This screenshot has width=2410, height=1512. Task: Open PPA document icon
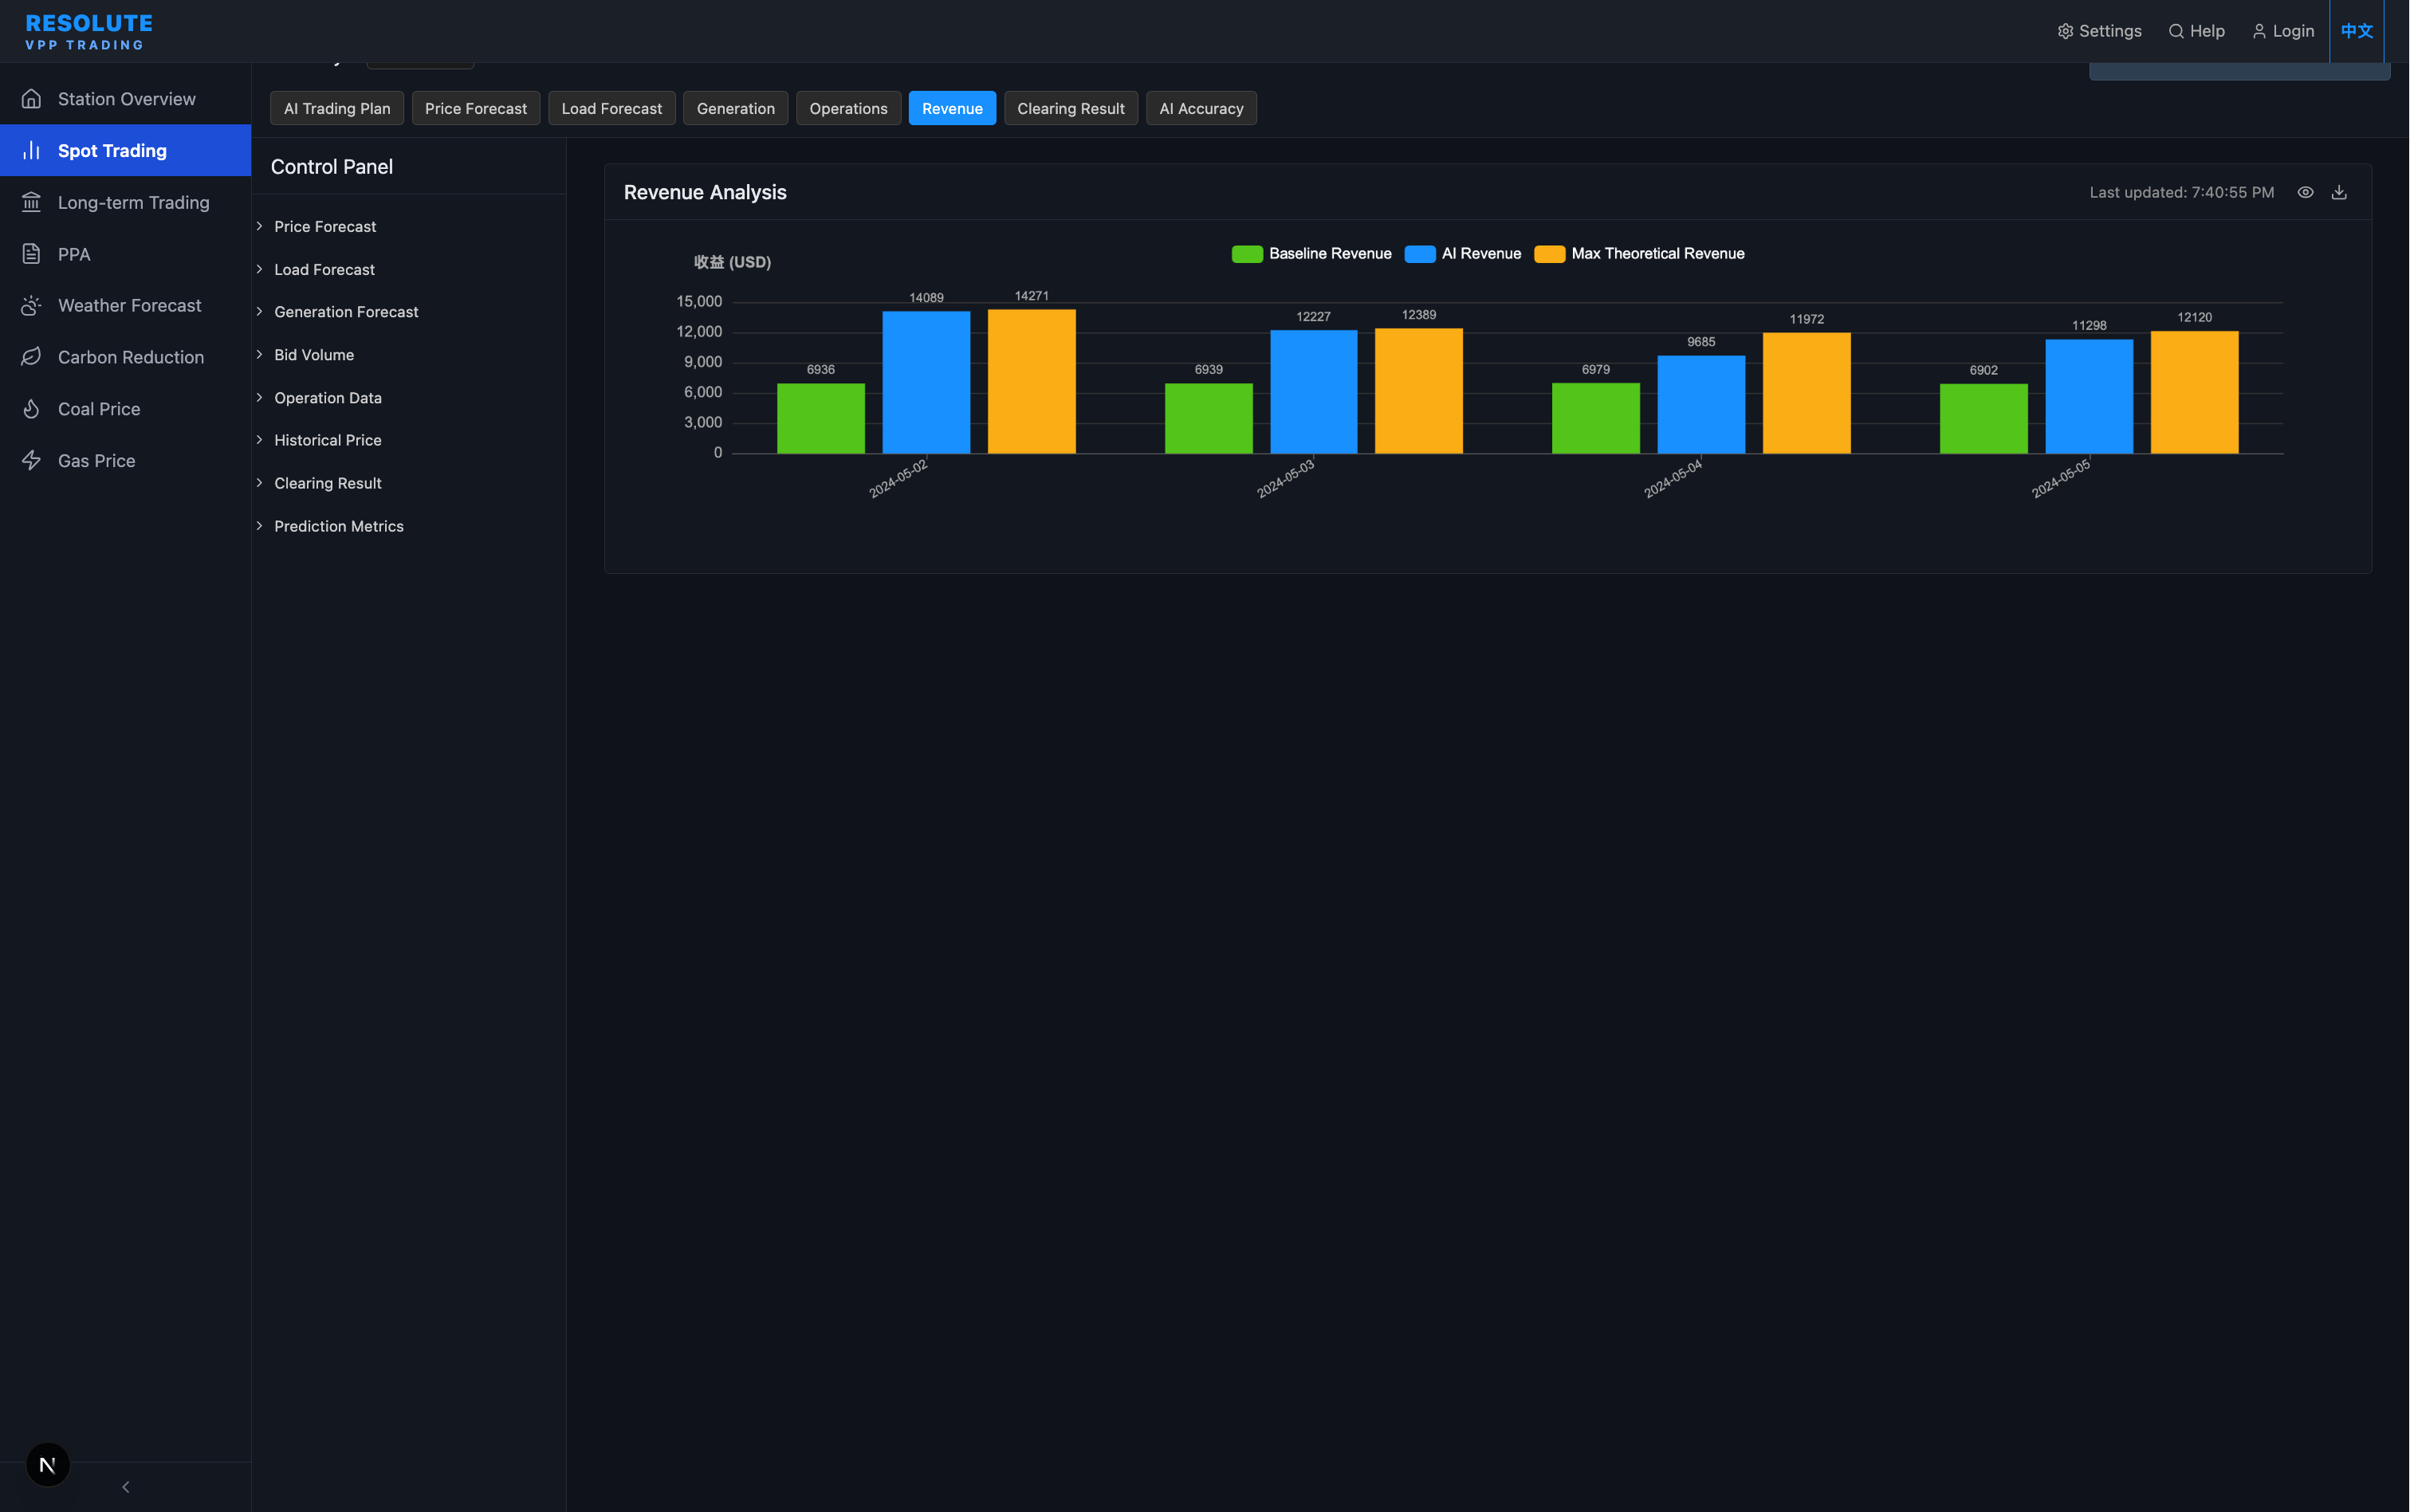(x=31, y=254)
